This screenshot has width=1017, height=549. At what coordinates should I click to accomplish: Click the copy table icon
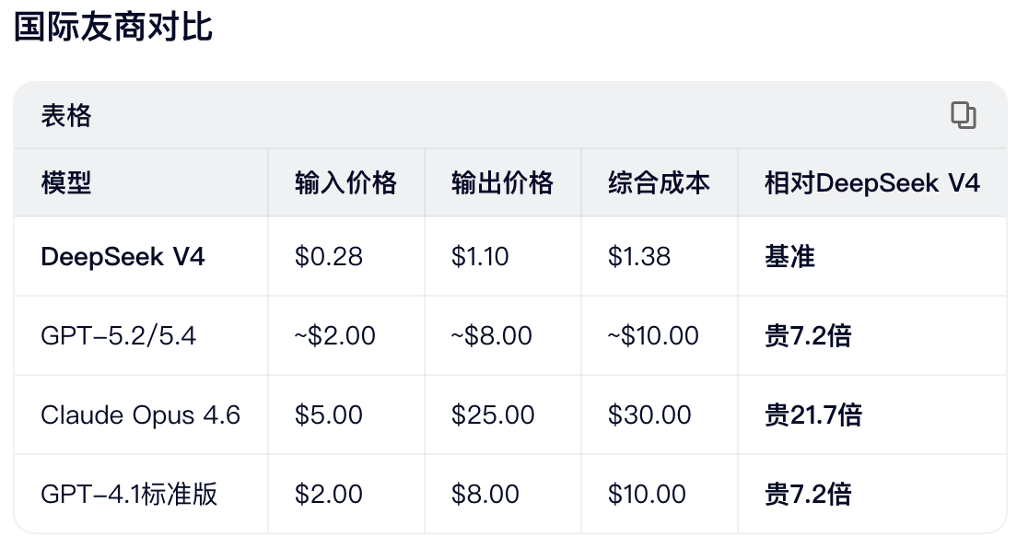click(x=964, y=115)
